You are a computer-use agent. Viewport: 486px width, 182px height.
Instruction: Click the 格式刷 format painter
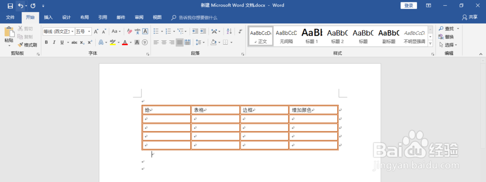[27, 45]
